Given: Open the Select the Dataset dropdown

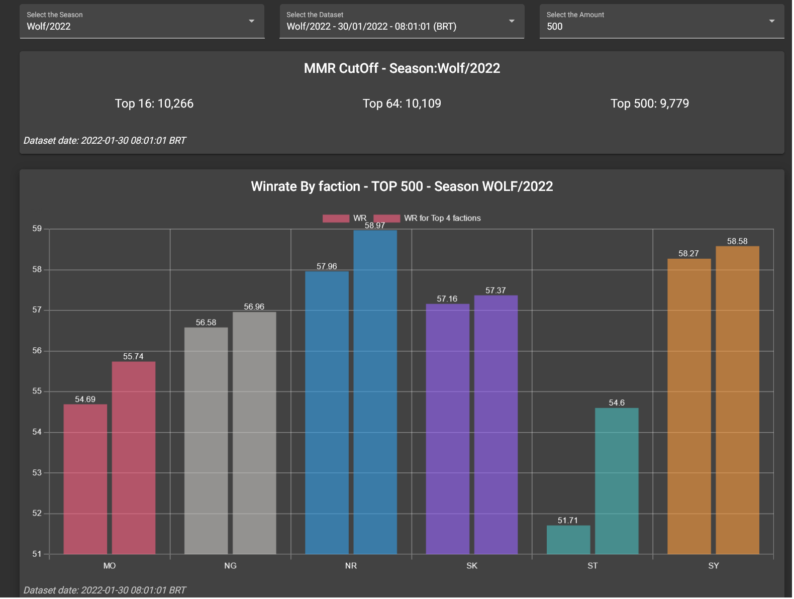Looking at the screenshot, I should [x=402, y=21].
